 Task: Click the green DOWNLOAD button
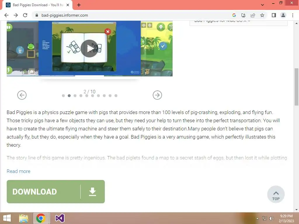click(56, 192)
